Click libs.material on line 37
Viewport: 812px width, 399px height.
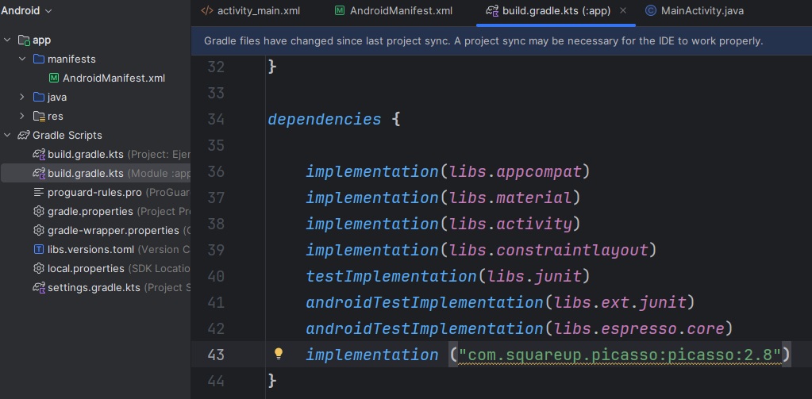coord(510,198)
